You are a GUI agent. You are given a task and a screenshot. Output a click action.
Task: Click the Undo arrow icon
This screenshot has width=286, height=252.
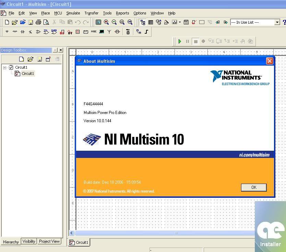coord(78,22)
